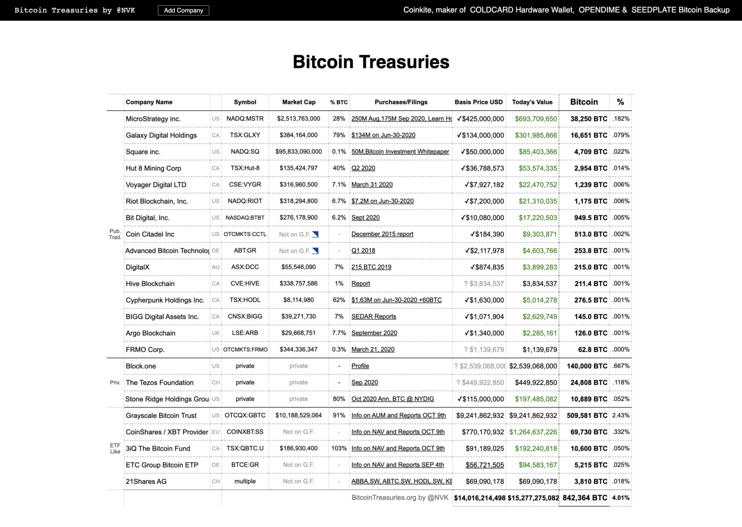Open CoinShares' Info on NAV and Reports link
This screenshot has height=527, width=742.
coord(398,432)
